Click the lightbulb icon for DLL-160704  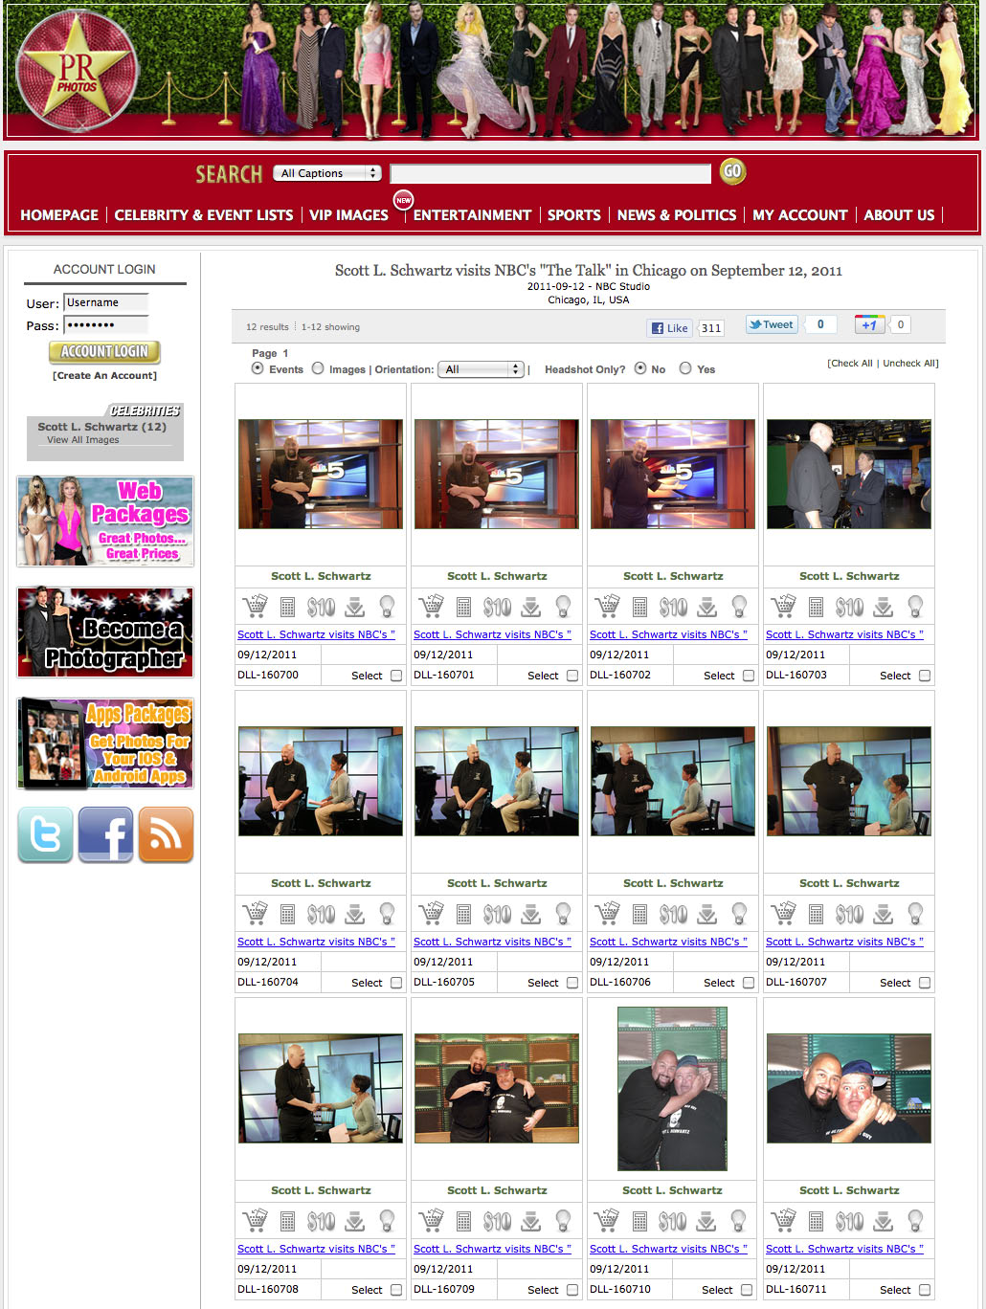tap(387, 914)
